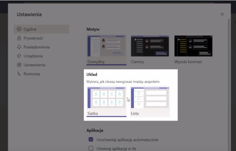Pick the Siatka grid layout
236x151 pixels.
pyautogui.click(x=106, y=98)
